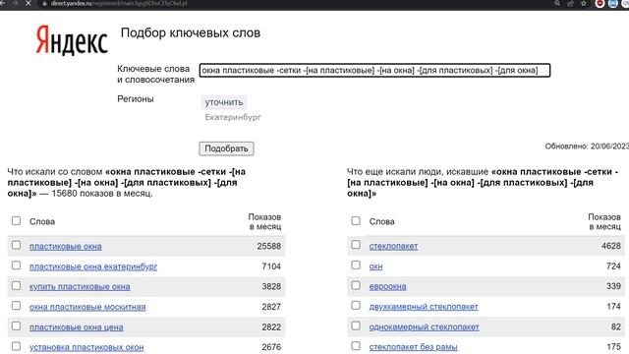Check the box for евроокна

356,285
